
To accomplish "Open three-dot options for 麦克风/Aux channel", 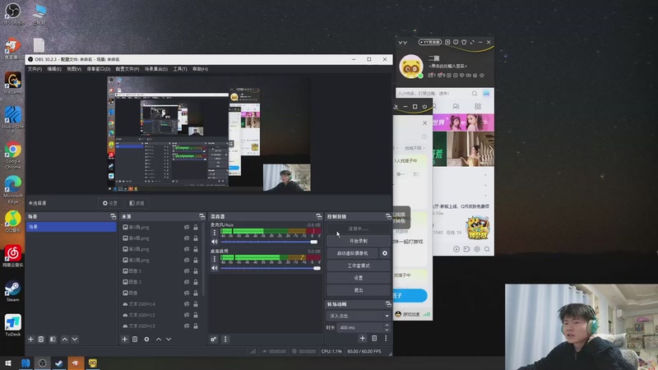I will pos(215,233).
